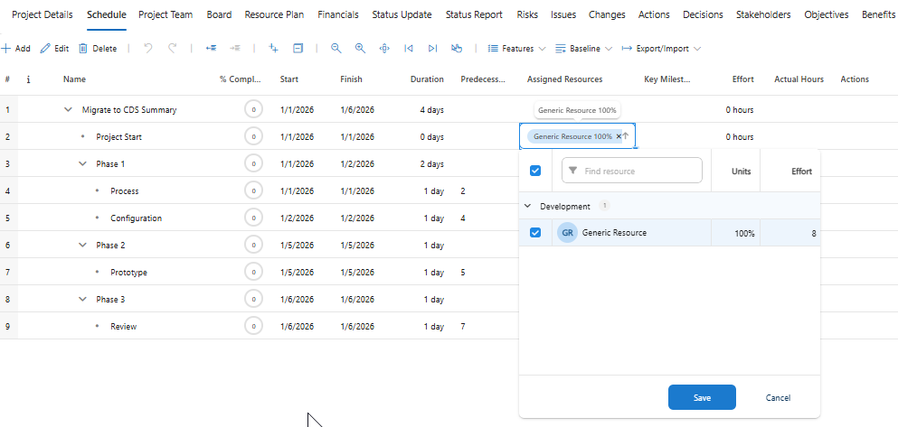Viewport: 898px width, 427px height.
Task: Click percent complete circle for Project Start
Action: [254, 136]
